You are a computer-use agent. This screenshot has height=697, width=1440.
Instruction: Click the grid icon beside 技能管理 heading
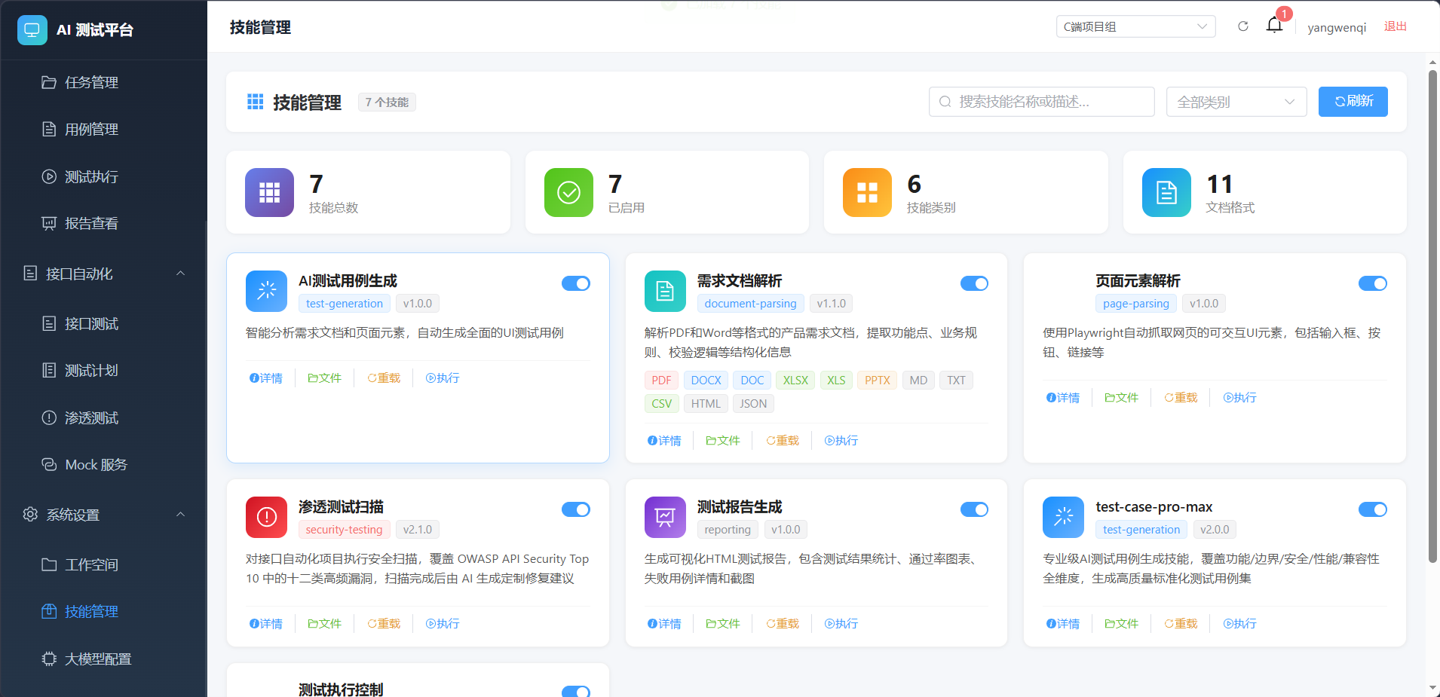point(256,102)
